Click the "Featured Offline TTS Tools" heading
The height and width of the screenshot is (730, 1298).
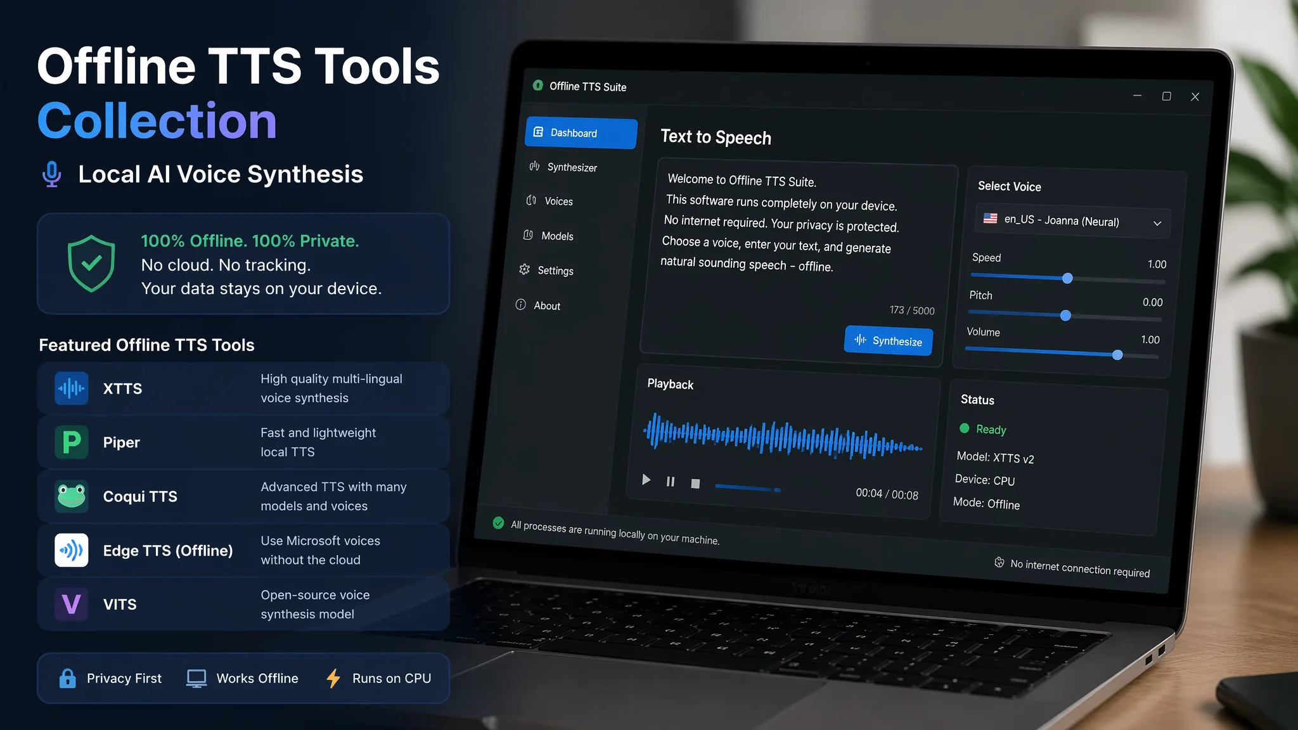point(146,345)
